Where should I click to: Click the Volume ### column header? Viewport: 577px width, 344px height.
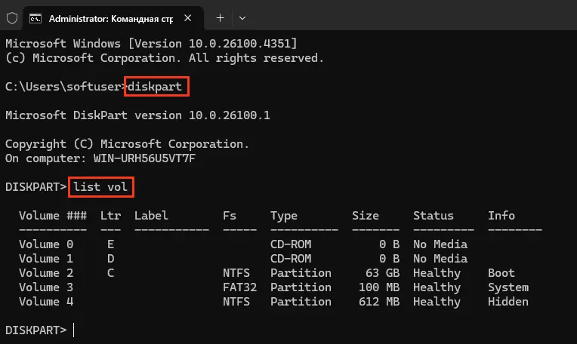(x=53, y=215)
